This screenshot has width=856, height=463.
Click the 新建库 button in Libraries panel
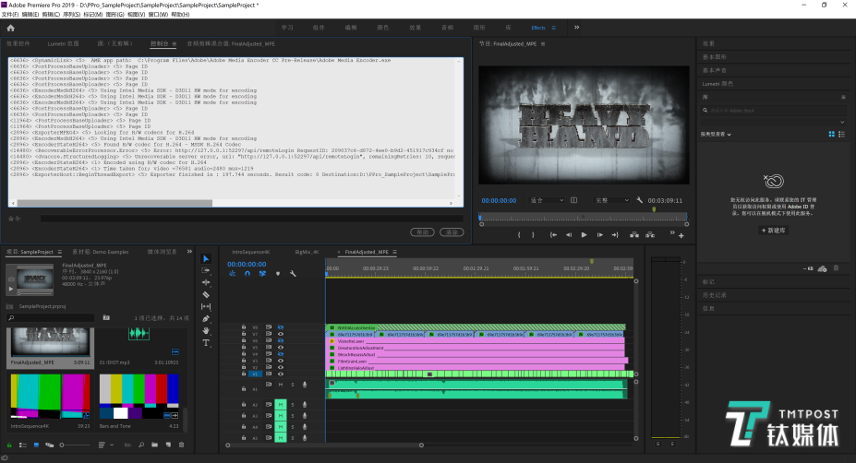[774, 230]
